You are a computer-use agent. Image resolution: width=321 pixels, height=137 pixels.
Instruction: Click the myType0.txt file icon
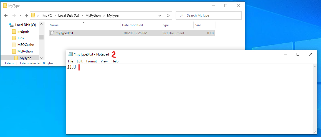click(x=52, y=33)
